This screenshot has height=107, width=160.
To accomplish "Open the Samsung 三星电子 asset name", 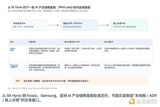I will click(x=14, y=66).
